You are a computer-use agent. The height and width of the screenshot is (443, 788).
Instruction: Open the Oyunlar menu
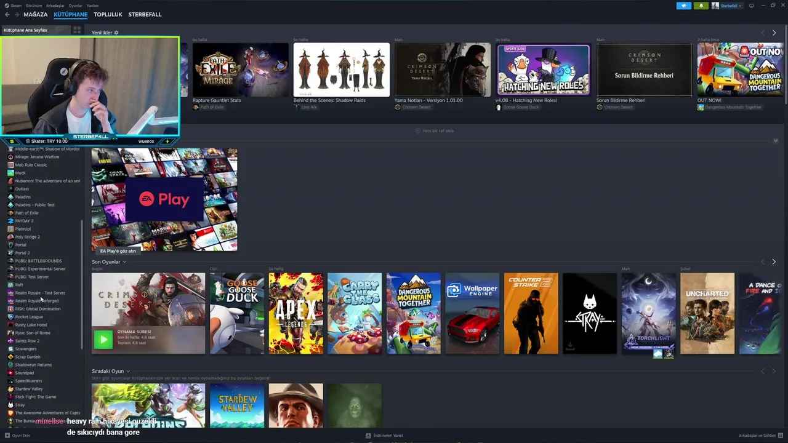[75, 6]
